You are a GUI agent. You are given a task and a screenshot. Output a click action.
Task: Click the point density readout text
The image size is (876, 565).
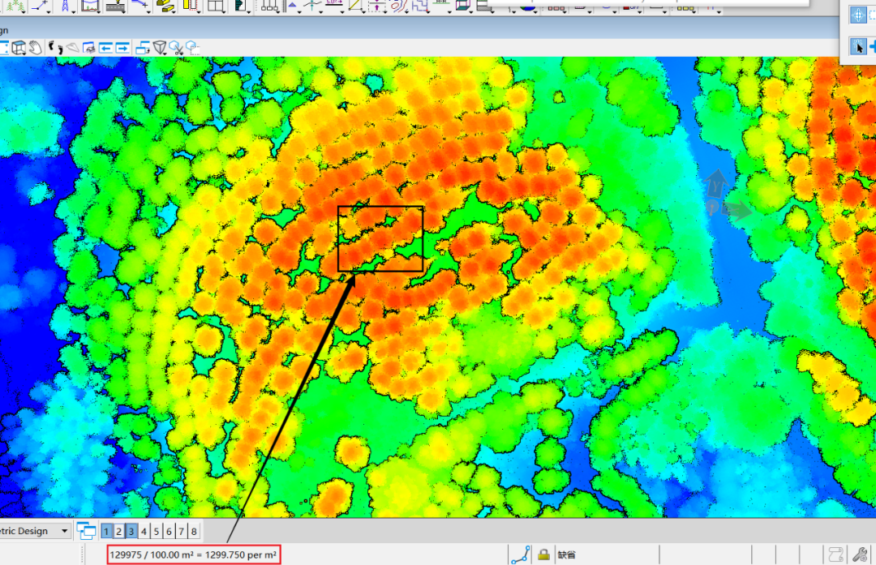(x=193, y=555)
